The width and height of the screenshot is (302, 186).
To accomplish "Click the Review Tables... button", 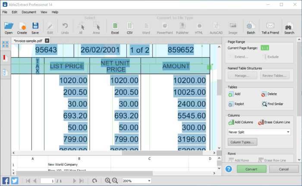I will 274,76.
